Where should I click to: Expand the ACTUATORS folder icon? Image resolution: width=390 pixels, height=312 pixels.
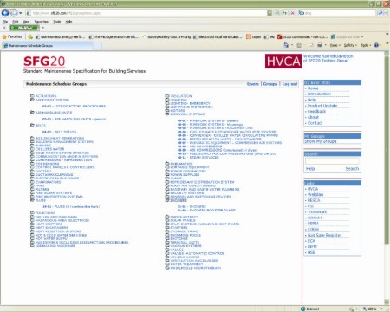click(32, 96)
